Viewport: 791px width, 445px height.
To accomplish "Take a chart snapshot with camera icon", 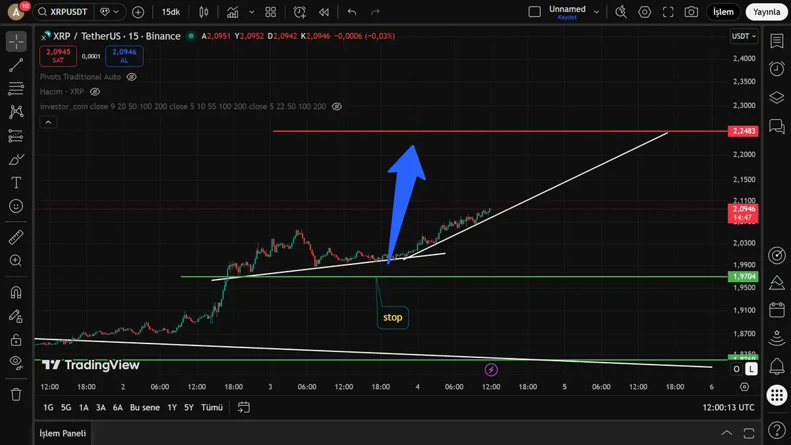I will point(691,12).
